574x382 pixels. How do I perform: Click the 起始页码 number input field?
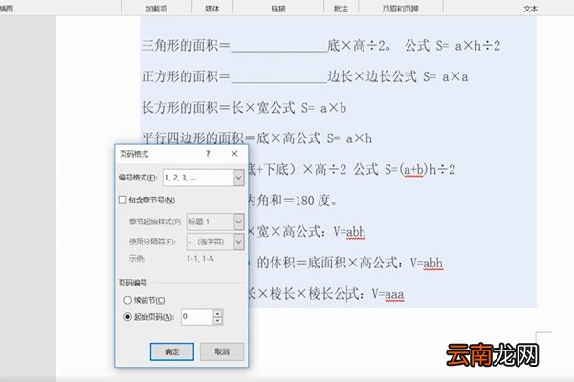click(x=197, y=317)
